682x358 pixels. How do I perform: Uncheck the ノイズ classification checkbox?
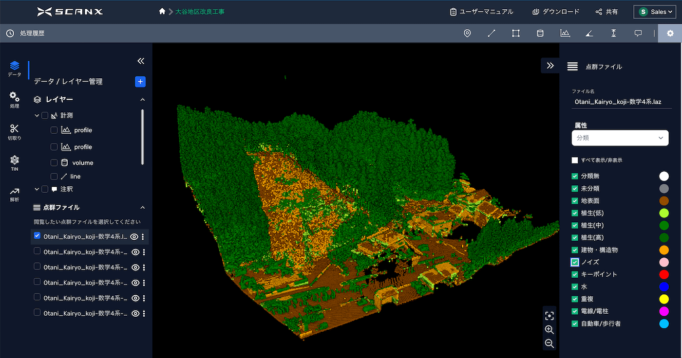click(575, 262)
